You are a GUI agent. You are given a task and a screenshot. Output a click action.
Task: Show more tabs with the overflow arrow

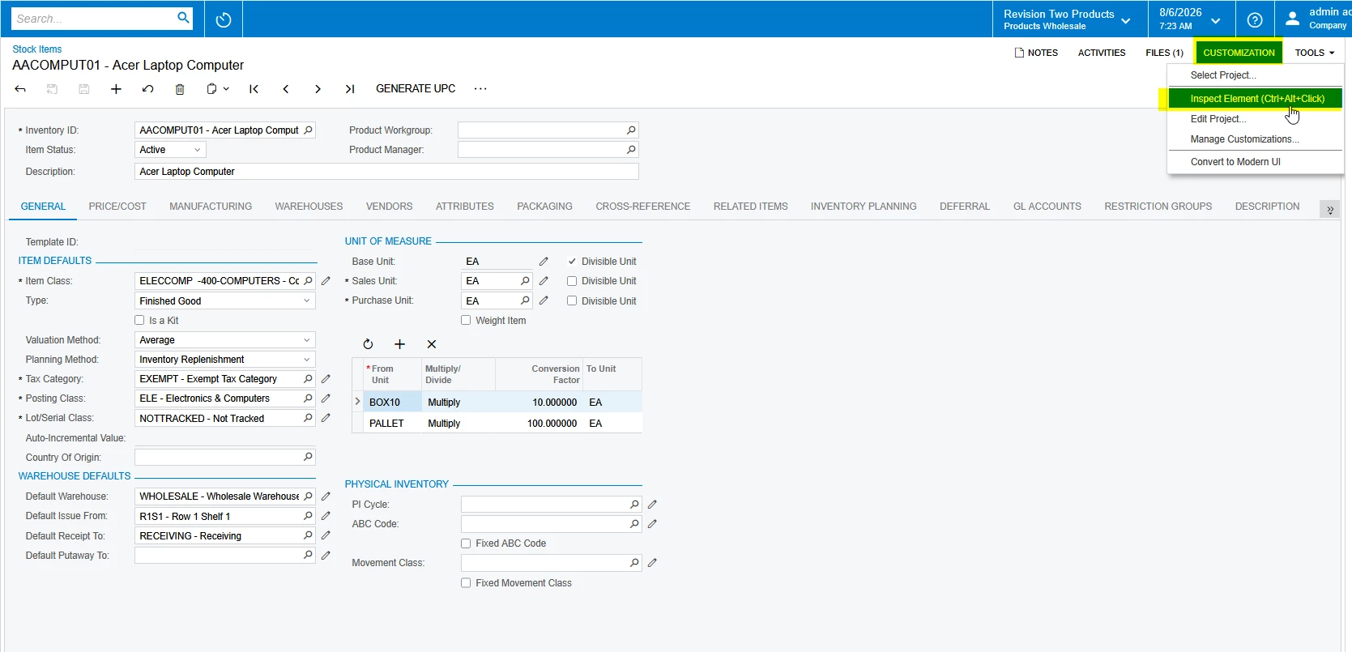[1329, 210]
